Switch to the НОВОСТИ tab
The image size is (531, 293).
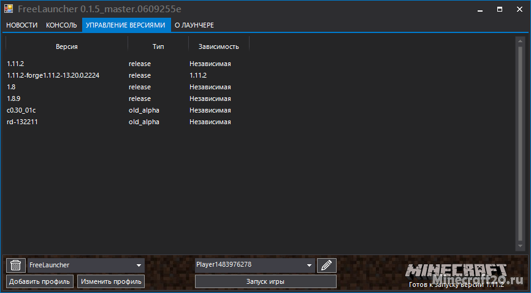point(21,25)
